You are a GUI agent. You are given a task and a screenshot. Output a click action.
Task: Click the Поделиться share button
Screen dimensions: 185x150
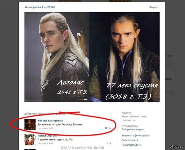[x=128, y=140]
